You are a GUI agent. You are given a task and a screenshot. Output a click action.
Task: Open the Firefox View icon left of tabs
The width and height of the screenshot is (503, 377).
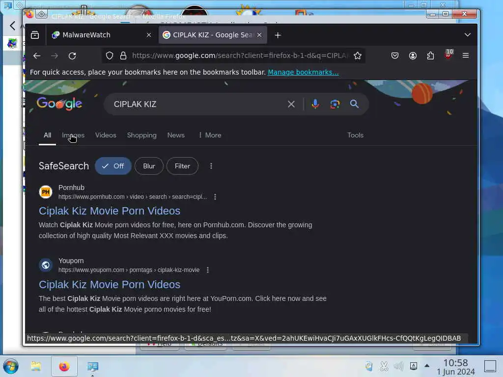[x=35, y=35]
